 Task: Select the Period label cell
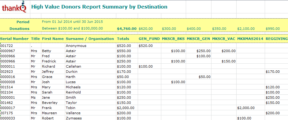click(x=23, y=22)
